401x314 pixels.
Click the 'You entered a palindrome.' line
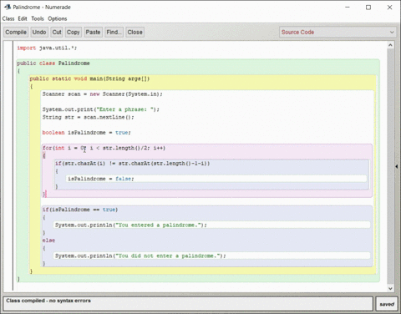[x=131, y=225]
